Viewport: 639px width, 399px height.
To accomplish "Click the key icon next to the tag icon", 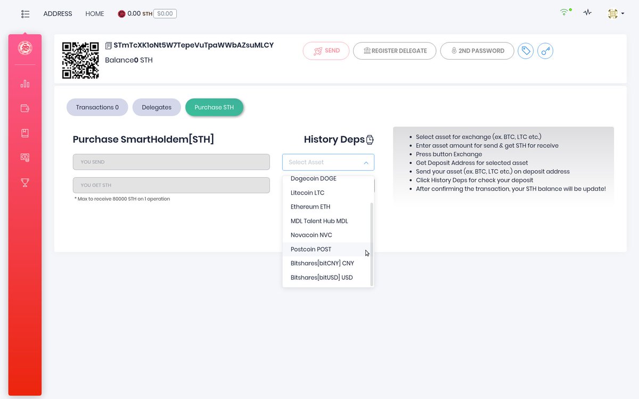I will point(545,51).
